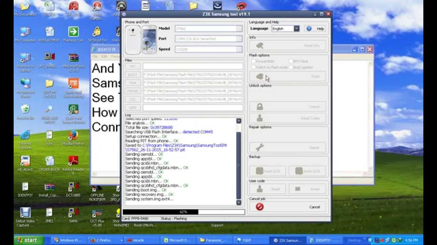The height and width of the screenshot is (245, 437).
Task: Click the BOOT file button
Action: [133, 75]
